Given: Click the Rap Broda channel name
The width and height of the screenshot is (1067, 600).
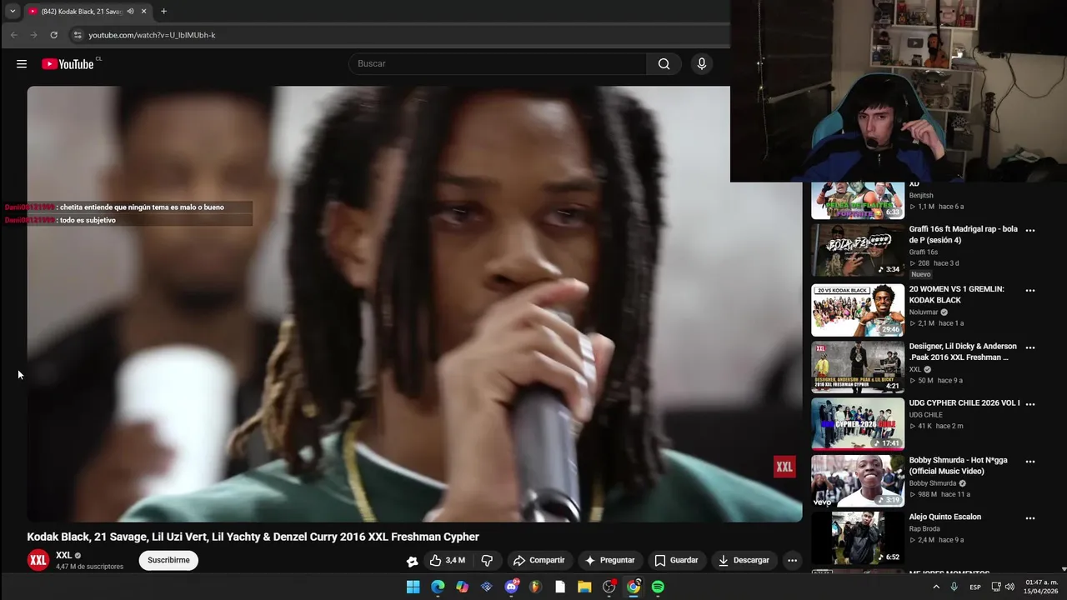Looking at the screenshot, I should (x=924, y=528).
